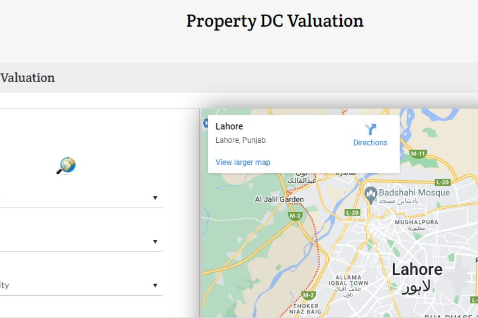Select the Badshahi Mosque marker pin
This screenshot has height=318, width=478.
point(371,195)
